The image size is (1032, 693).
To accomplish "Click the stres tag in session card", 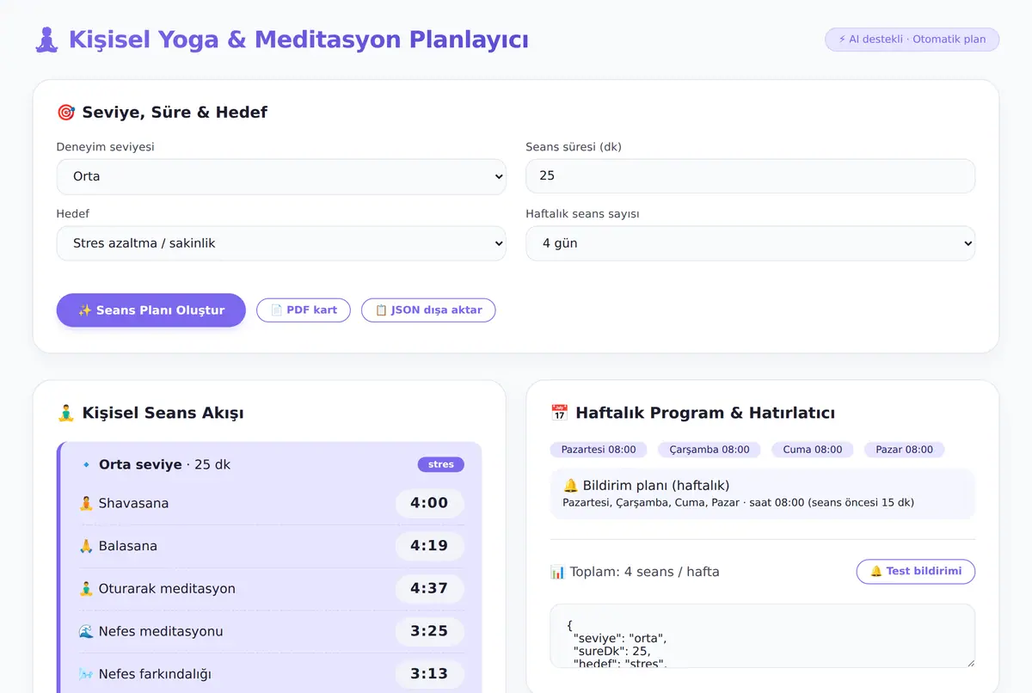I will [441, 464].
